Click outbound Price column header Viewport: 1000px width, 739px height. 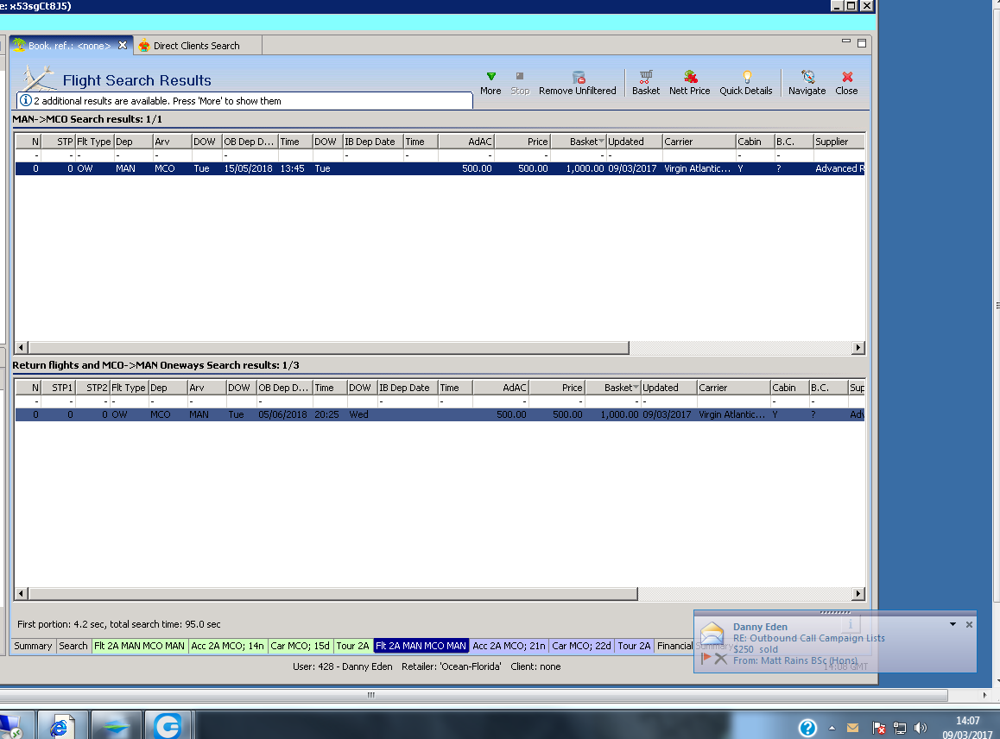pos(523,142)
